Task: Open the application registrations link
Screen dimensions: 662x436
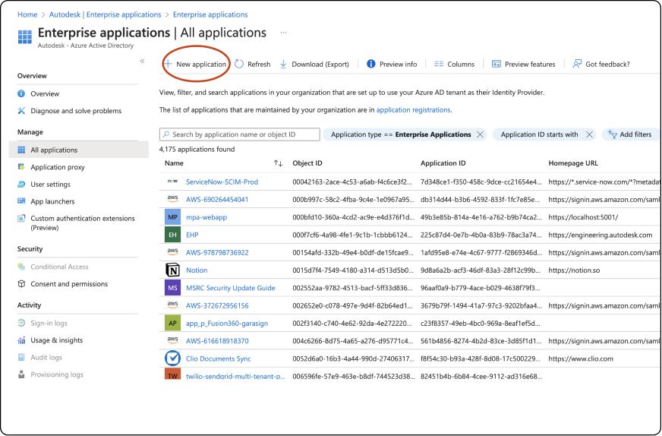Action: (x=413, y=110)
